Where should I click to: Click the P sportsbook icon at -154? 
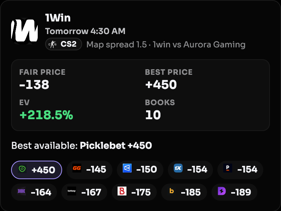click(228, 168)
